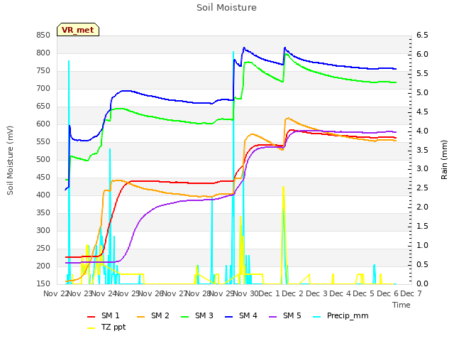Click the Dec 3 date tick label
The height and width of the screenshot is (341, 454).
317,293
